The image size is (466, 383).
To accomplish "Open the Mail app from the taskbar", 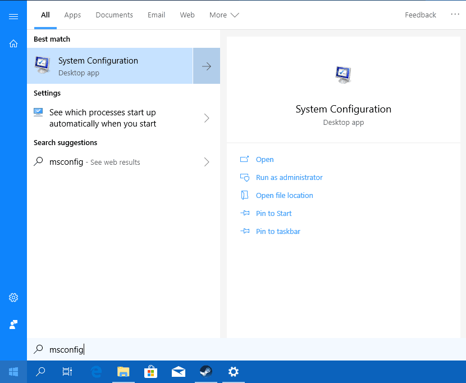I will [x=179, y=372].
